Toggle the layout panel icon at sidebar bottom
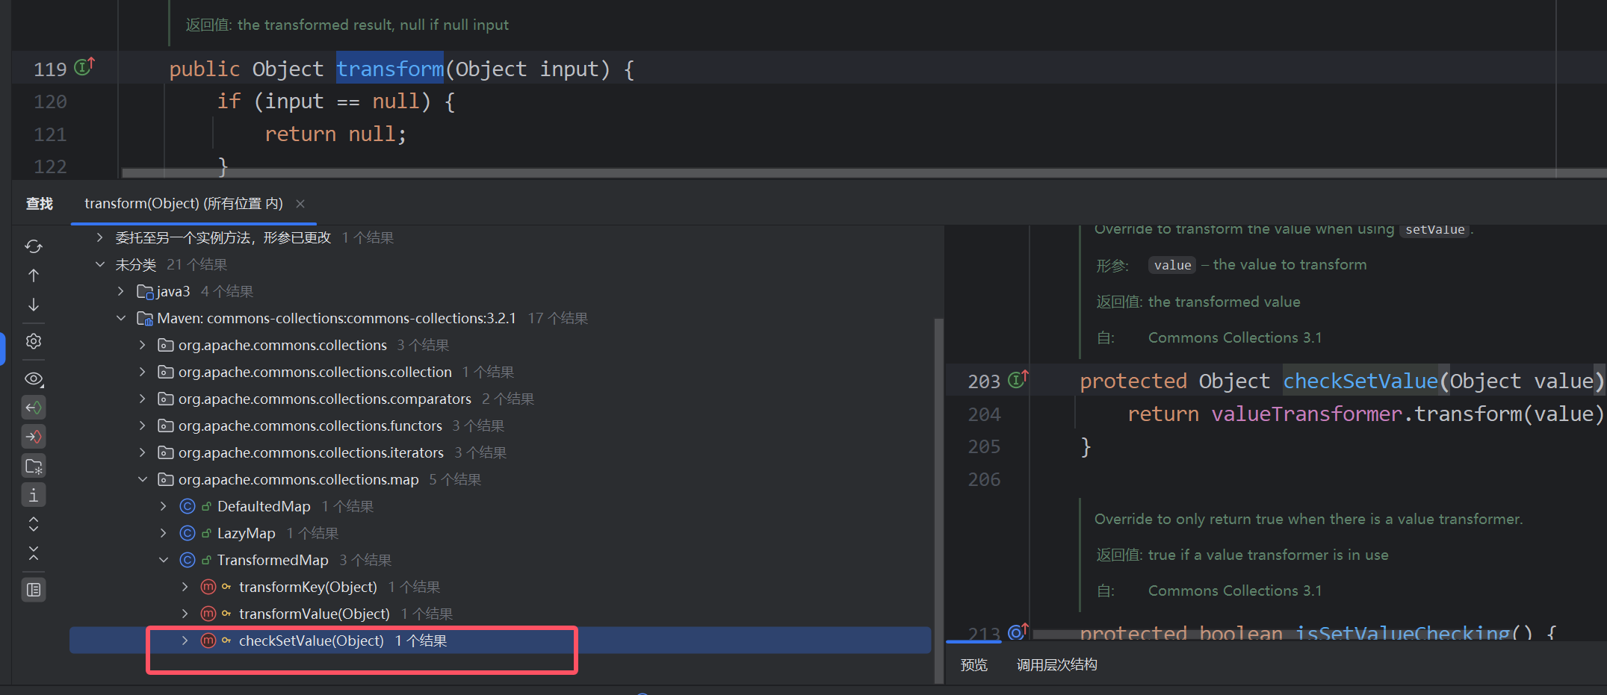Viewport: 1607px width, 695px height. [x=34, y=590]
